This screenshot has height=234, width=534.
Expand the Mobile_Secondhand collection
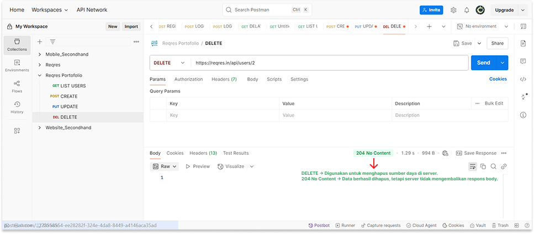coord(40,54)
